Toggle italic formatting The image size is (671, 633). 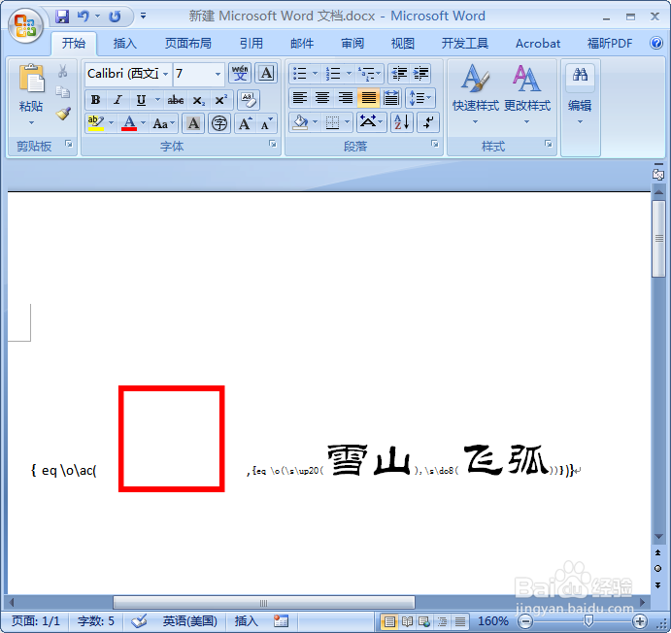[117, 100]
